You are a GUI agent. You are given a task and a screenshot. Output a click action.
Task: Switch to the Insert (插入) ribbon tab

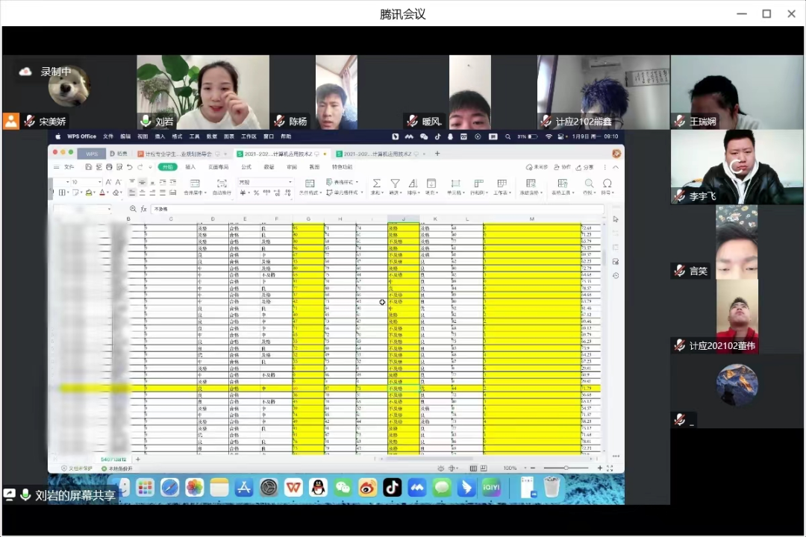(x=190, y=167)
